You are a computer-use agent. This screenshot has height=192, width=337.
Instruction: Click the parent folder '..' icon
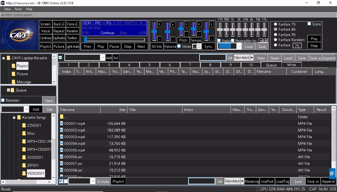pos(62,117)
